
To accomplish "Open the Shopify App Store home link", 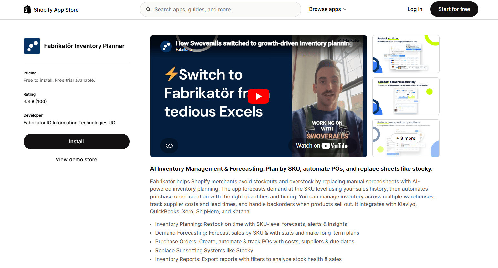I will click(51, 9).
